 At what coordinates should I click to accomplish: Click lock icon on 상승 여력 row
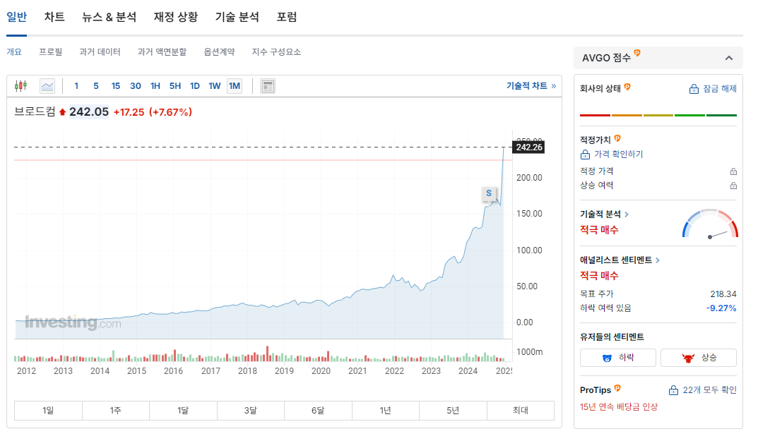733,186
